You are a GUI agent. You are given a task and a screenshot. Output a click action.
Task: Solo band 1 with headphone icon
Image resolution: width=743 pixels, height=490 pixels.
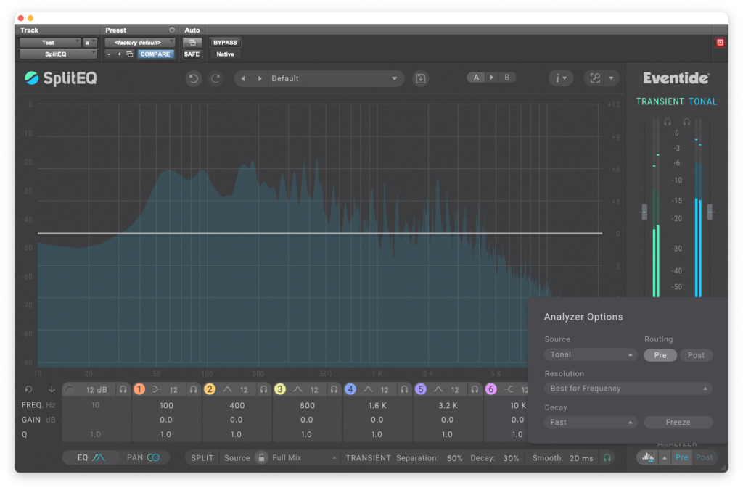click(193, 390)
